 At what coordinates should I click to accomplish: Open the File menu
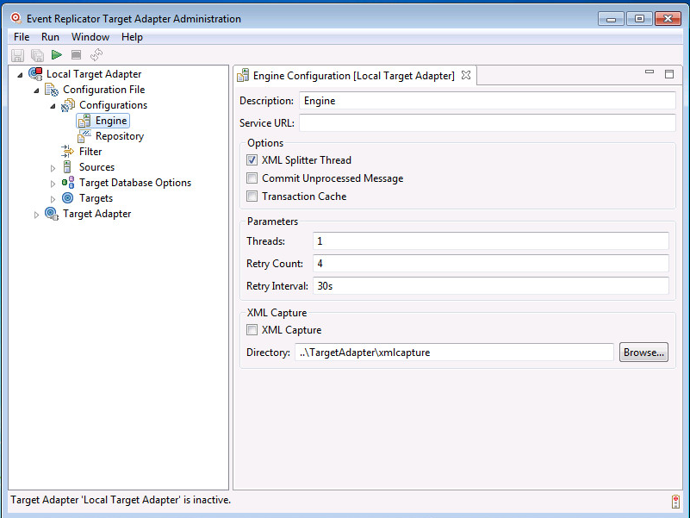[x=22, y=37]
